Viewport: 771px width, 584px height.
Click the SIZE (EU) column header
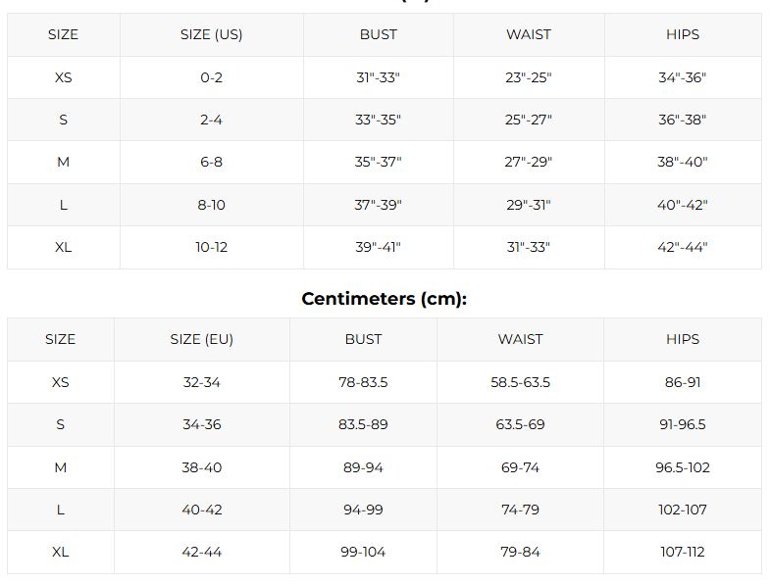coord(201,339)
